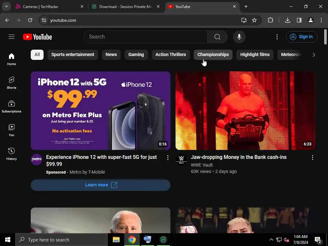Viewport: 328px width, 246px height.
Task: Switch to the Download - Session Private tab
Action: [x=126, y=7]
